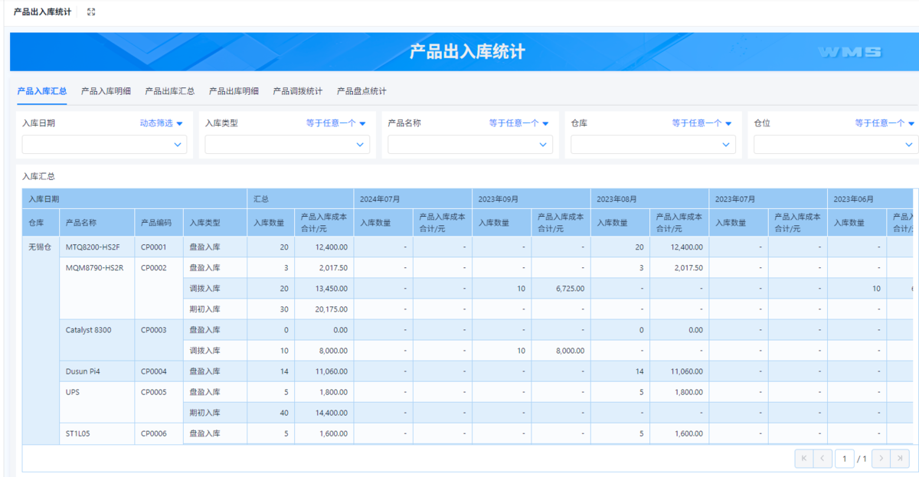This screenshot has width=919, height=477.
Task: Expand the 产品名称 value select box
Action: (470, 144)
